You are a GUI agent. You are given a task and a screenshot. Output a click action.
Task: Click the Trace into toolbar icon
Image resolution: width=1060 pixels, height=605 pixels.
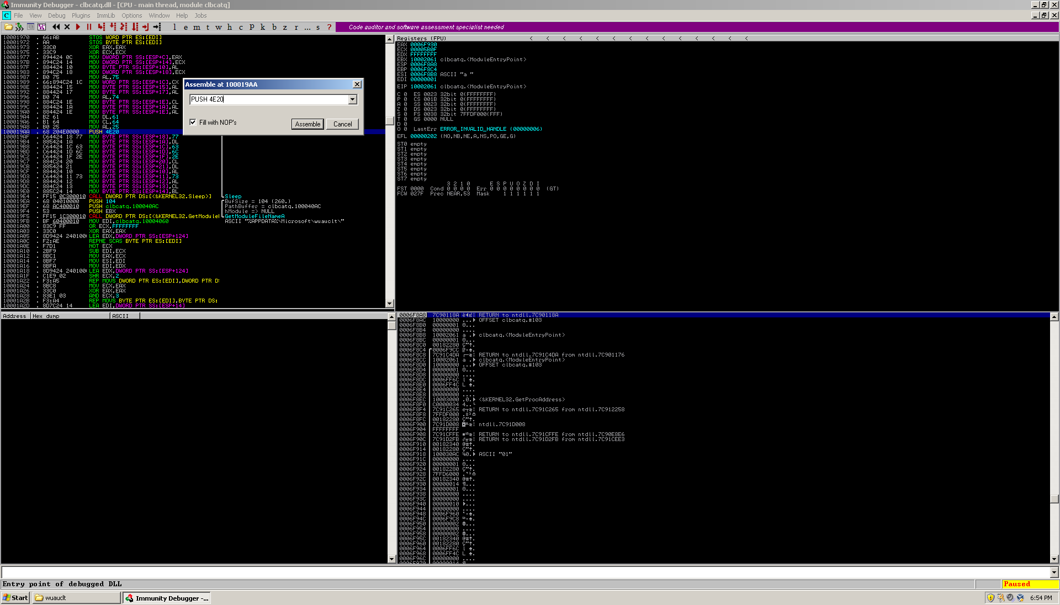point(124,27)
